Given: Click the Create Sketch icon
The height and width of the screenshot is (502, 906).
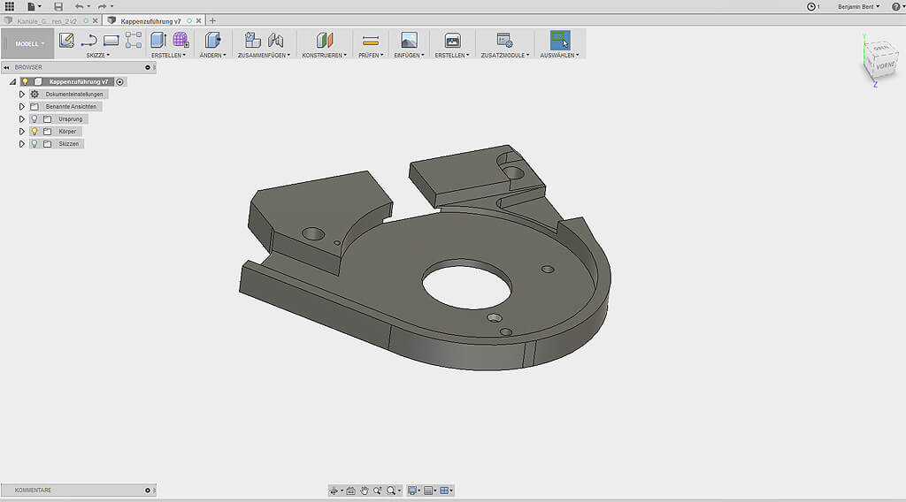Looking at the screenshot, I should (x=66, y=40).
